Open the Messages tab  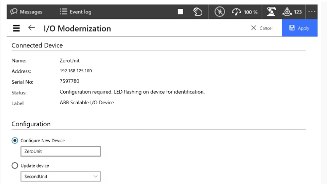[x=26, y=11]
